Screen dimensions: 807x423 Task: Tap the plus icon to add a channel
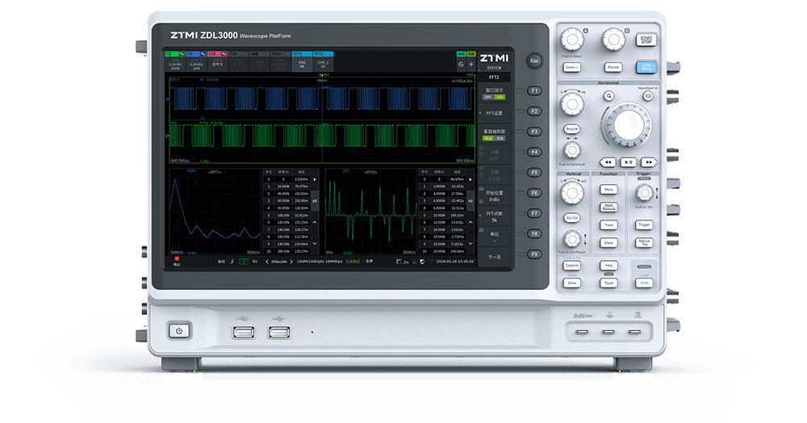tap(471, 63)
